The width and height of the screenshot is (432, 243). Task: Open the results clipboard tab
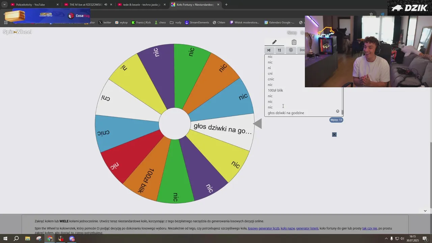(x=294, y=42)
